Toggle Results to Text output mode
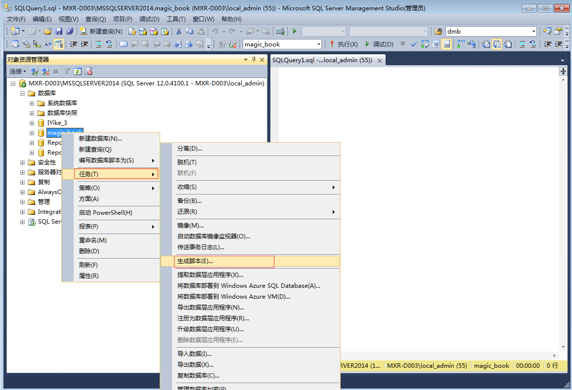 coord(486,44)
